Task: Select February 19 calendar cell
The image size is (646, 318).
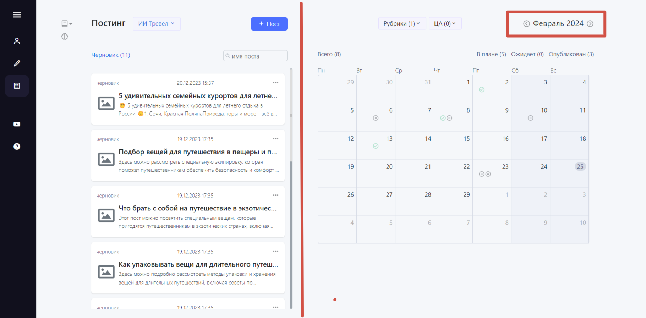Action: [x=337, y=174]
